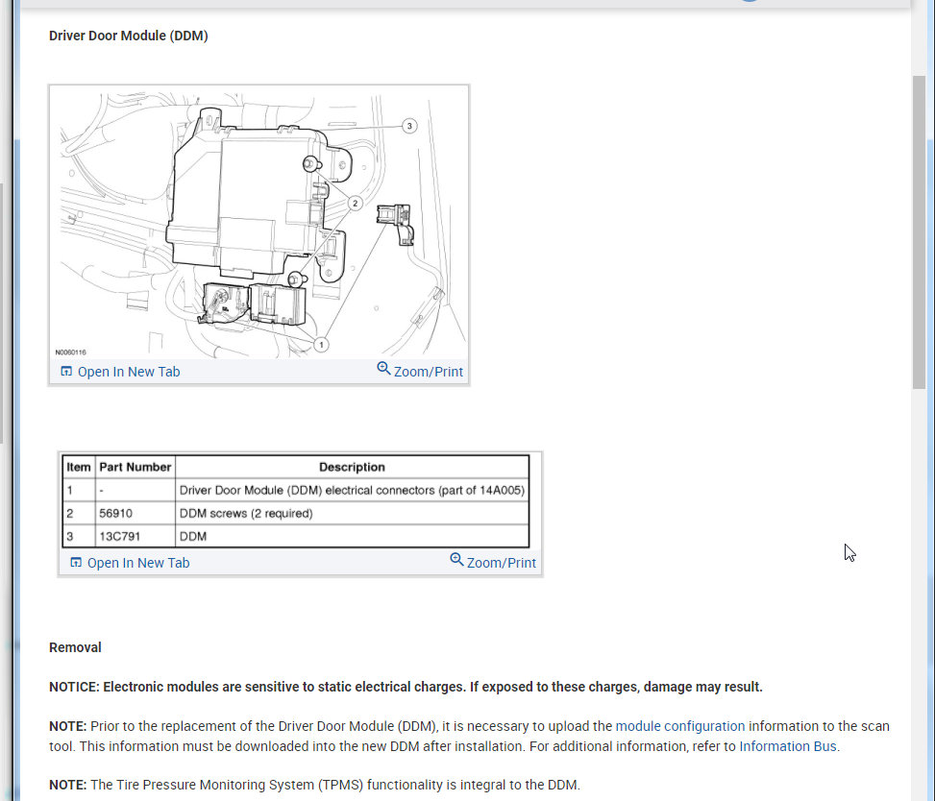Click callout number 3 in diagram
935x801 pixels.
pyautogui.click(x=409, y=126)
